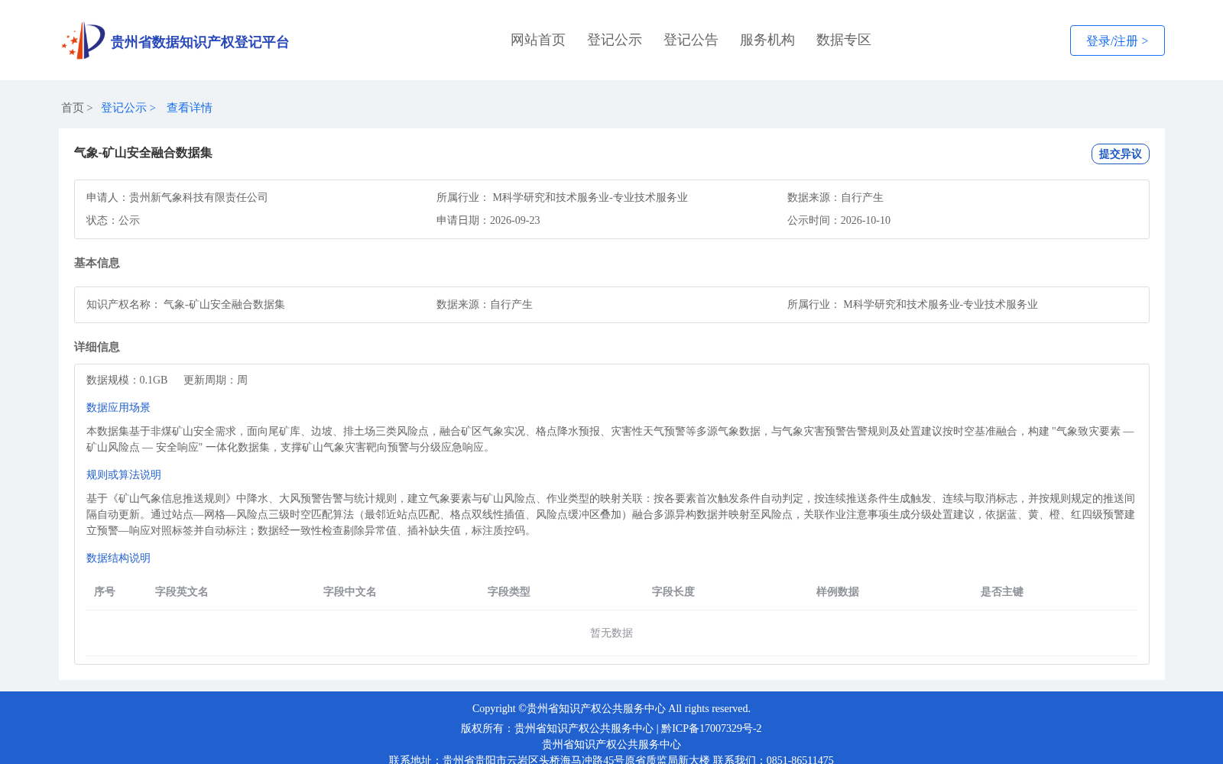
Task: Click the 暂无数据 empty table message
Action: [611, 633]
